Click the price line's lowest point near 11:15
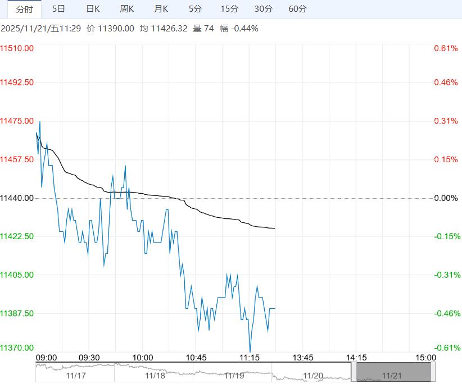462x384 pixels. [x=250, y=351]
